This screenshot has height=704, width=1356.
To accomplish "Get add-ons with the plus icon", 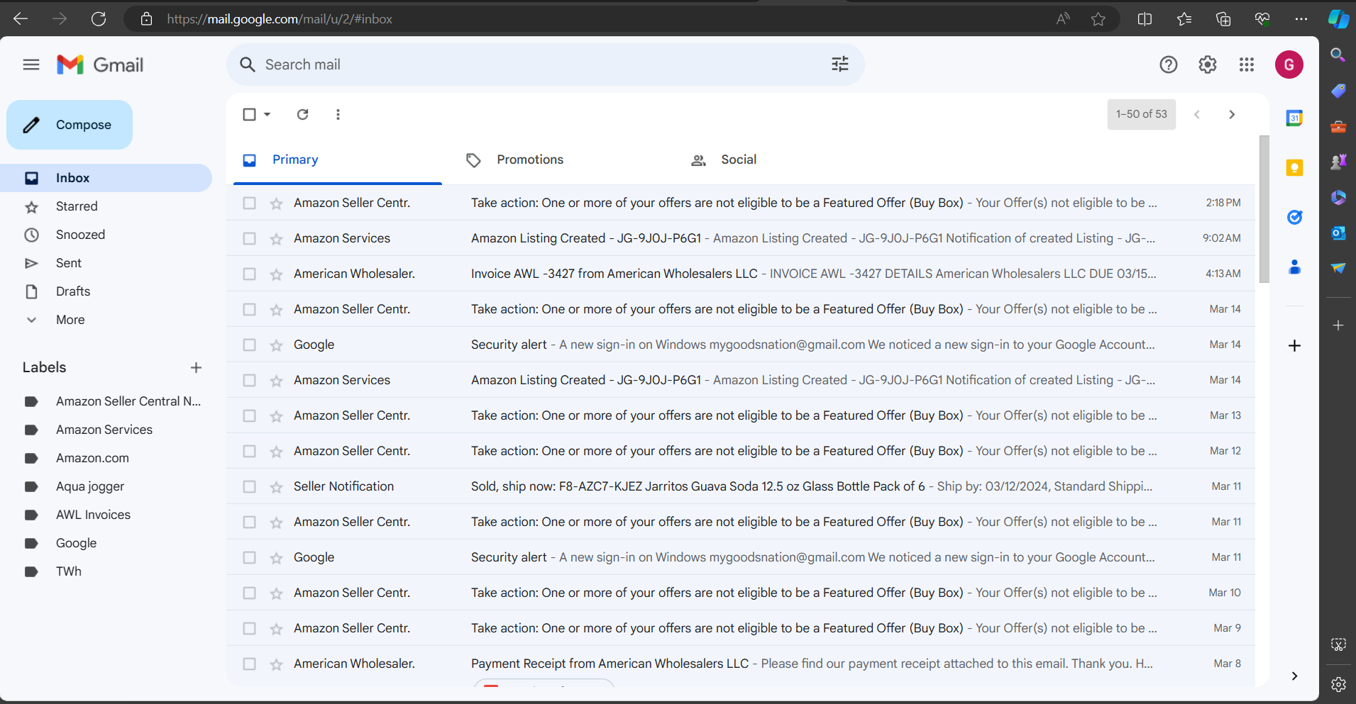I will 1295,345.
